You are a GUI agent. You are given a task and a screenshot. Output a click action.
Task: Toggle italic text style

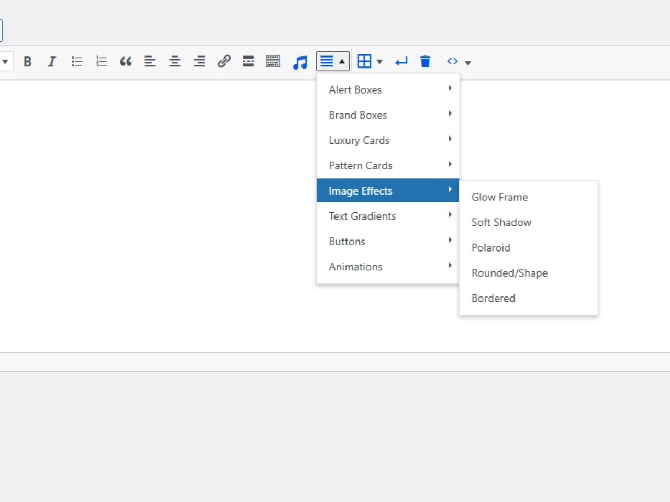click(x=52, y=62)
